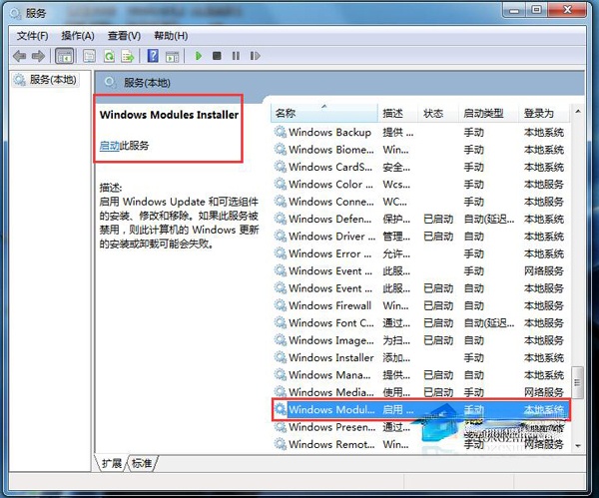Hit the green refresh toolbar icon
Image resolution: width=599 pixels, height=498 pixels.
[109, 56]
